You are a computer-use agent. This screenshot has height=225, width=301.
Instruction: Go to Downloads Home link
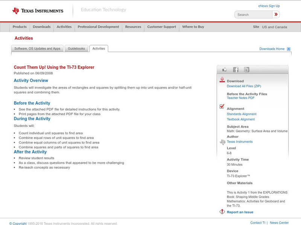pos(272,49)
